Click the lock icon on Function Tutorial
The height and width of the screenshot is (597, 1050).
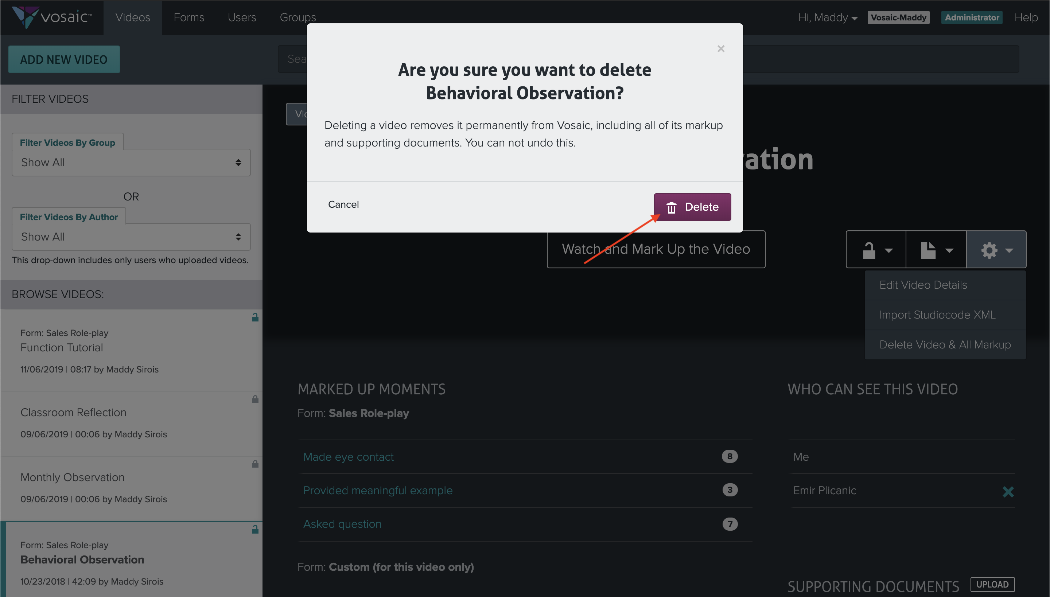pos(255,317)
